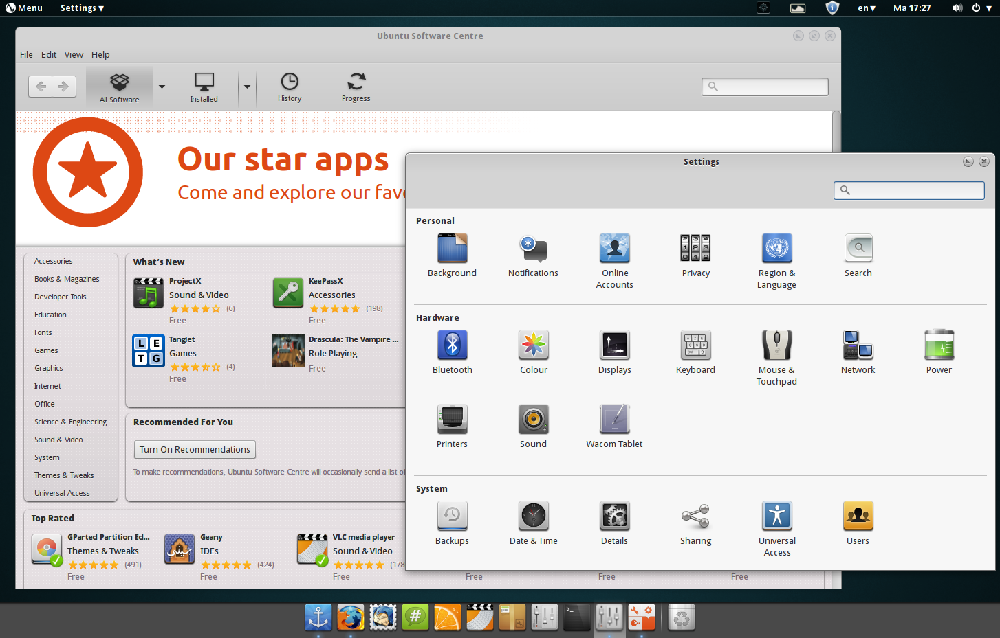Open the Search settings panel
The width and height of the screenshot is (1000, 638).
[858, 255]
